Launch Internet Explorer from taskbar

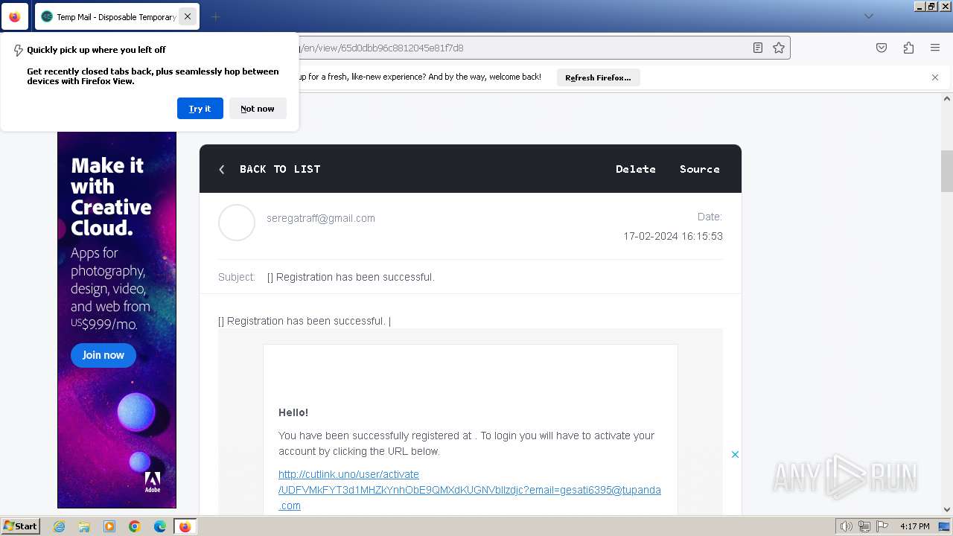59,526
